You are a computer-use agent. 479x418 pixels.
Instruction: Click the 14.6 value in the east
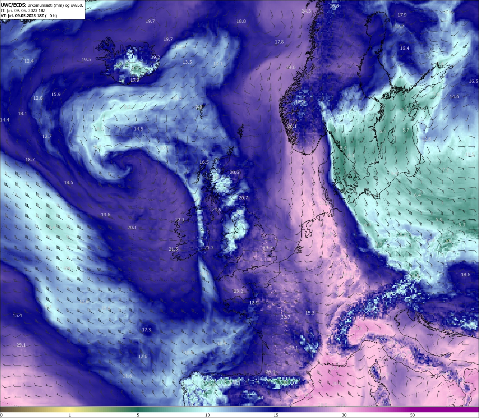pyautogui.click(x=454, y=97)
